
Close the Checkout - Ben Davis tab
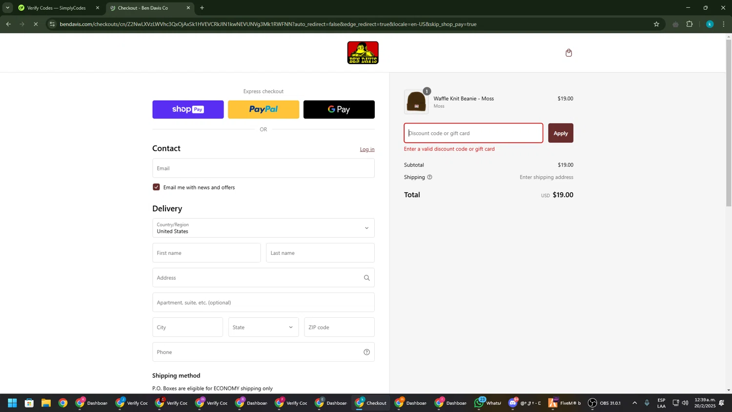188,8
